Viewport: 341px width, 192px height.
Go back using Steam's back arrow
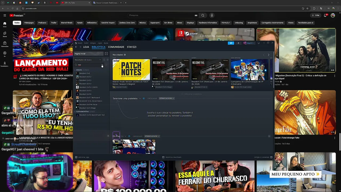click(76, 47)
